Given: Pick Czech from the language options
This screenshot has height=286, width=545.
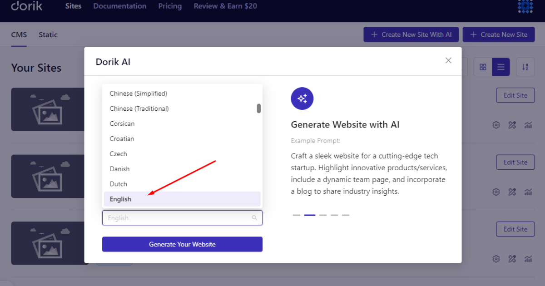Looking at the screenshot, I should 182,153.
